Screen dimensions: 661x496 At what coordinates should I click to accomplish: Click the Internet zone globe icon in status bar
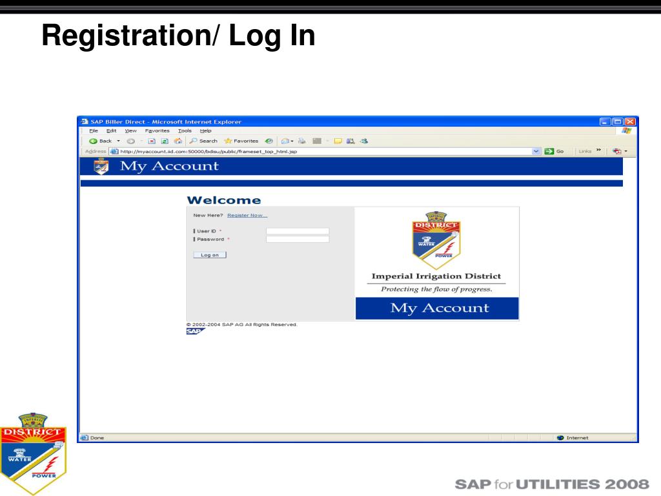560,438
